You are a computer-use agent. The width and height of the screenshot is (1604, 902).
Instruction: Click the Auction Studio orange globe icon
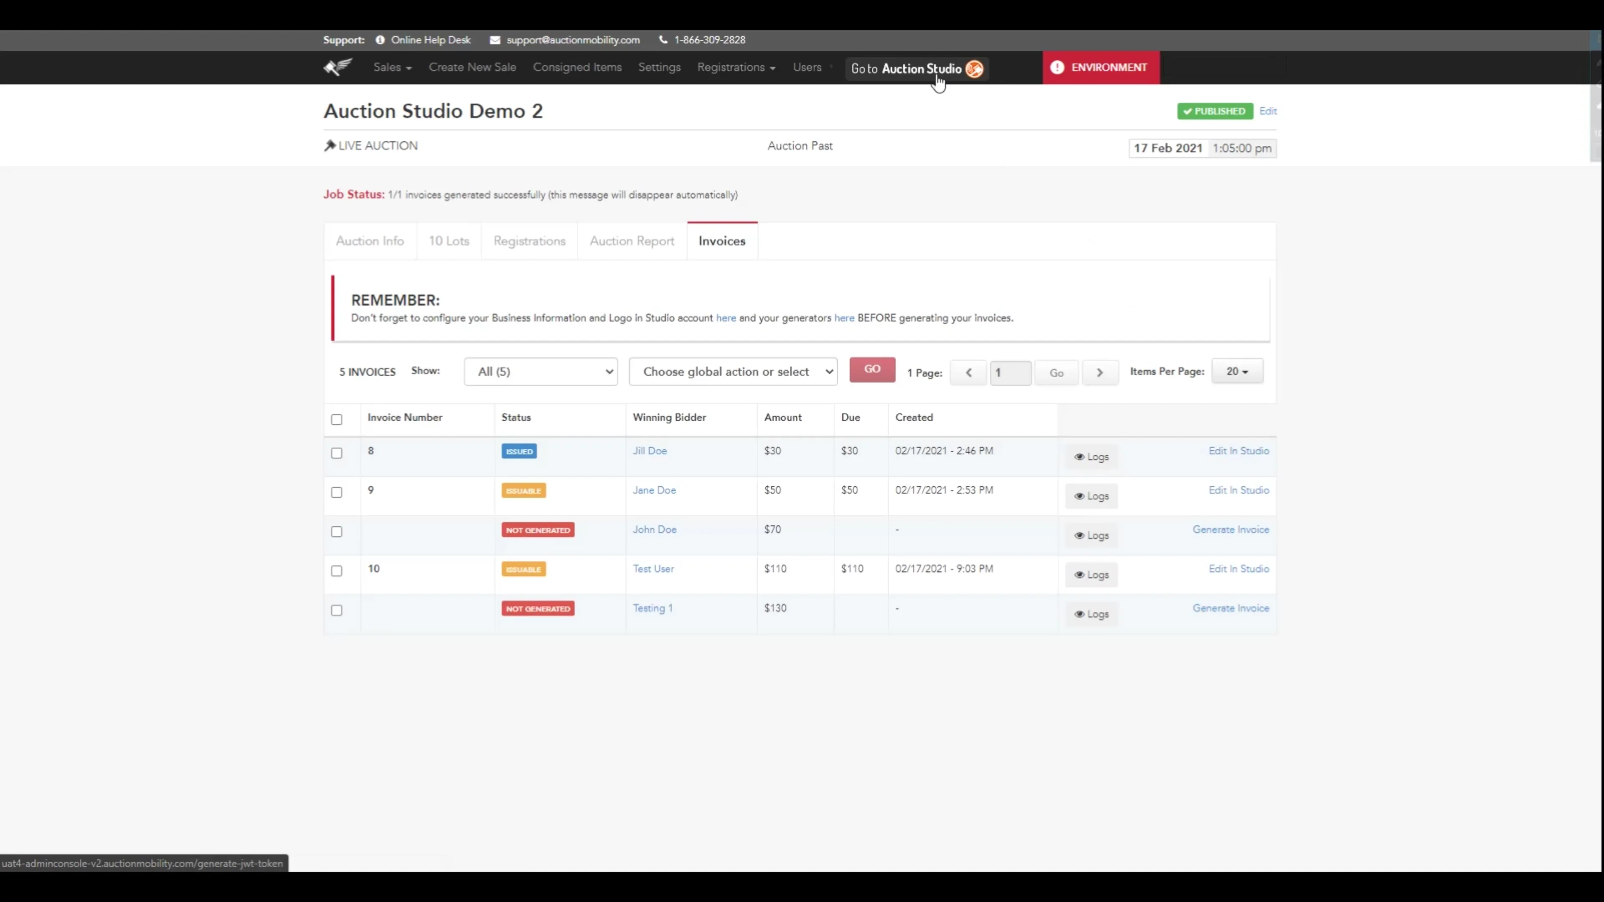click(x=974, y=69)
